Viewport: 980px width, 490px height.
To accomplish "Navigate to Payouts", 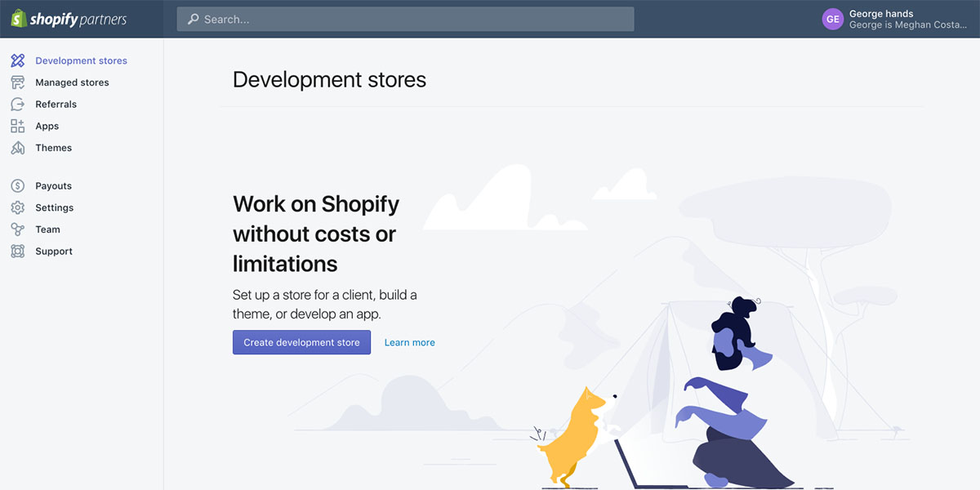I will tap(53, 186).
